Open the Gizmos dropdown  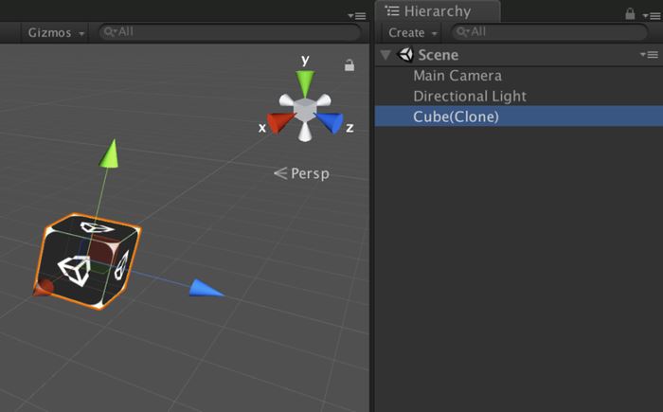[55, 32]
